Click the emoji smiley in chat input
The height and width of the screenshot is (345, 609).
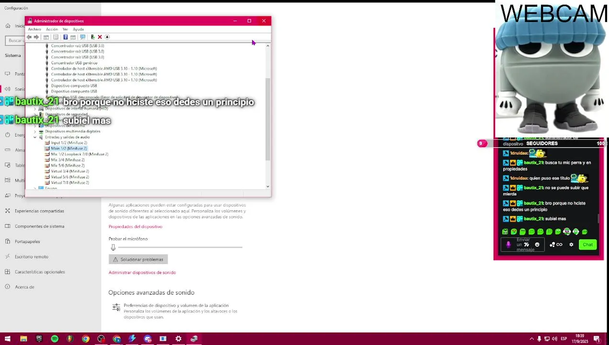click(537, 244)
